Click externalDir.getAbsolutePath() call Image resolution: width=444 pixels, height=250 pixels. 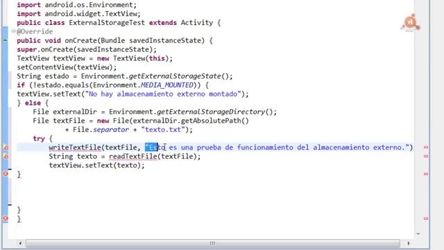pyautogui.click(x=191, y=121)
